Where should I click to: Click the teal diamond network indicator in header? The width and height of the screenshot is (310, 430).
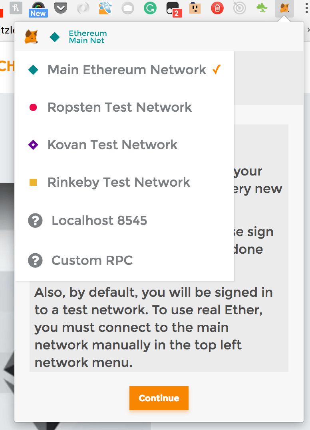click(55, 37)
